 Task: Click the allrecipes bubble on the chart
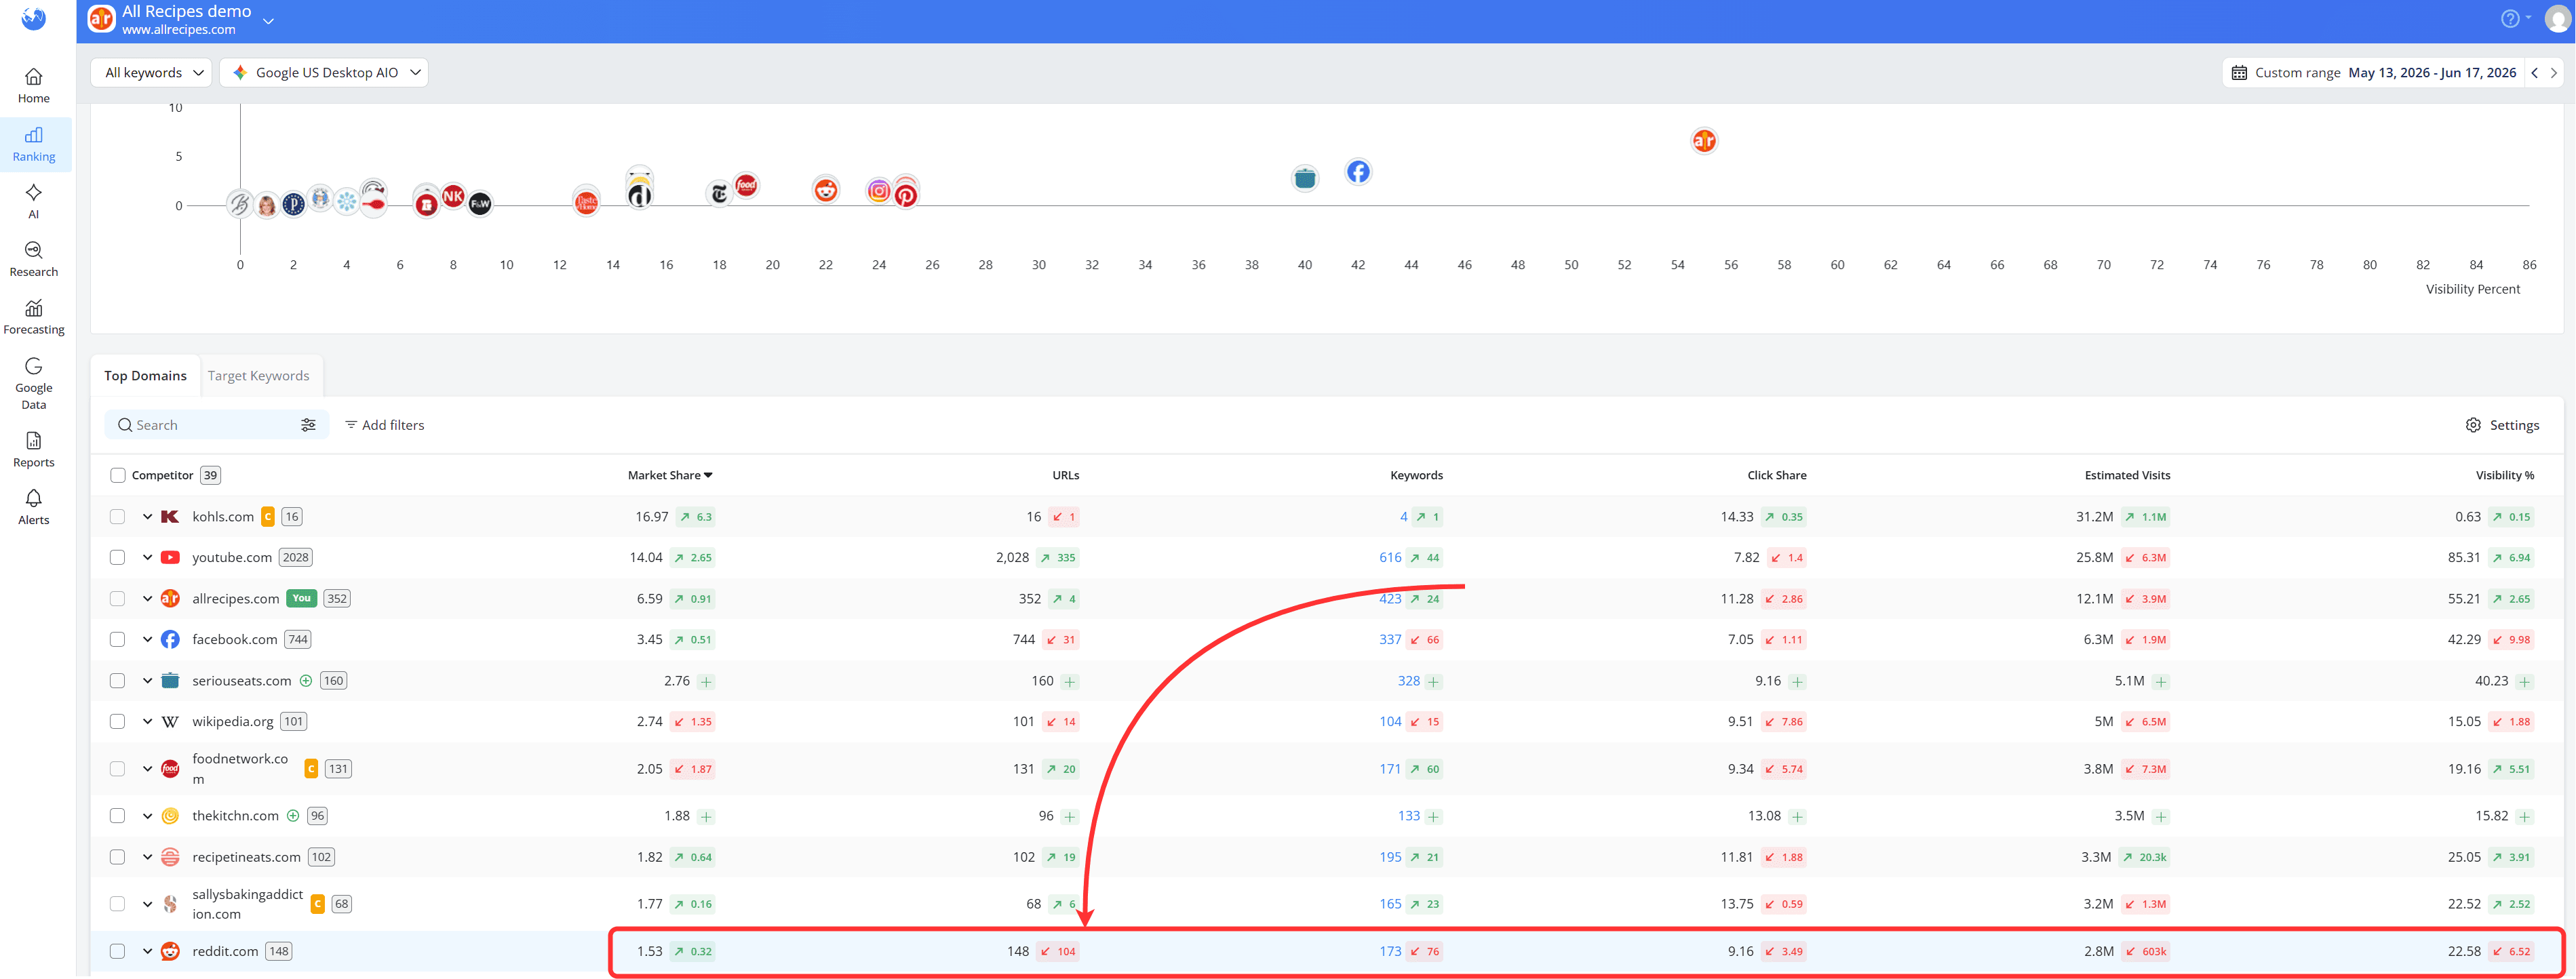1703,141
